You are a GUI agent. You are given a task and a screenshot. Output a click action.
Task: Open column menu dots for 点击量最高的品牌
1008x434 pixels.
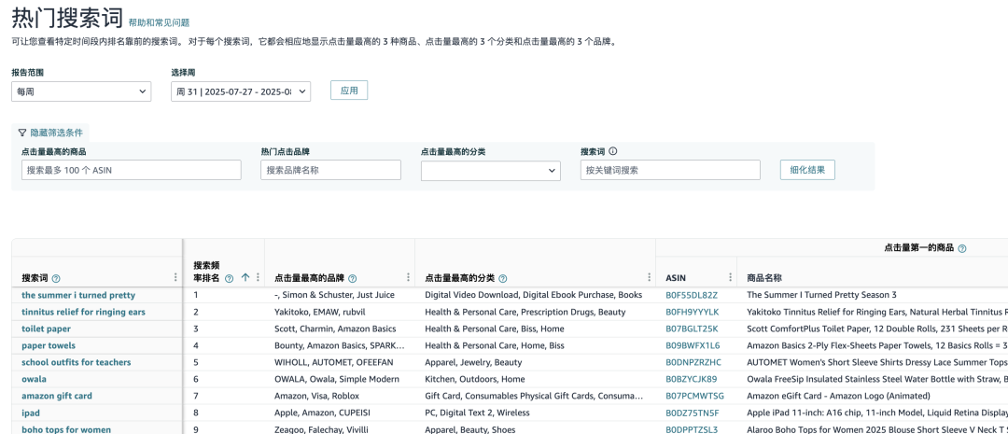coord(408,277)
